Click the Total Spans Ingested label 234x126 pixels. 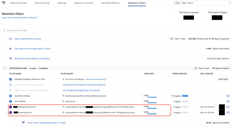189,12
